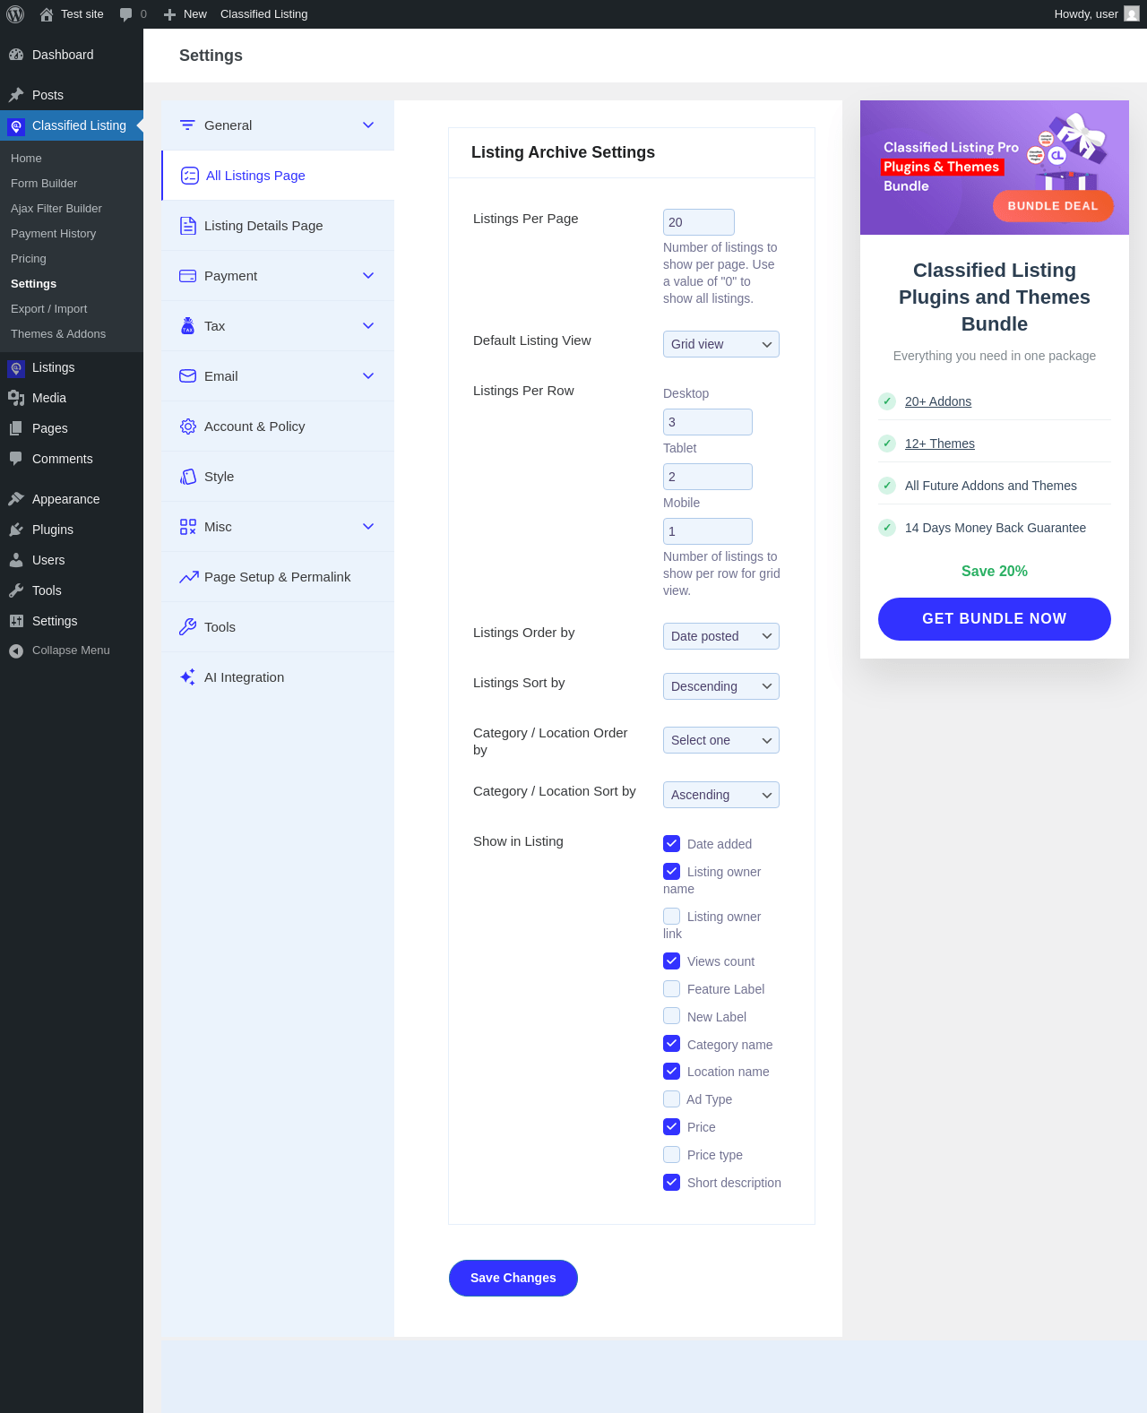Viewport: 1147px width, 1413px height.
Task: Click the Appearance paintbrush icon
Action: pos(16,499)
